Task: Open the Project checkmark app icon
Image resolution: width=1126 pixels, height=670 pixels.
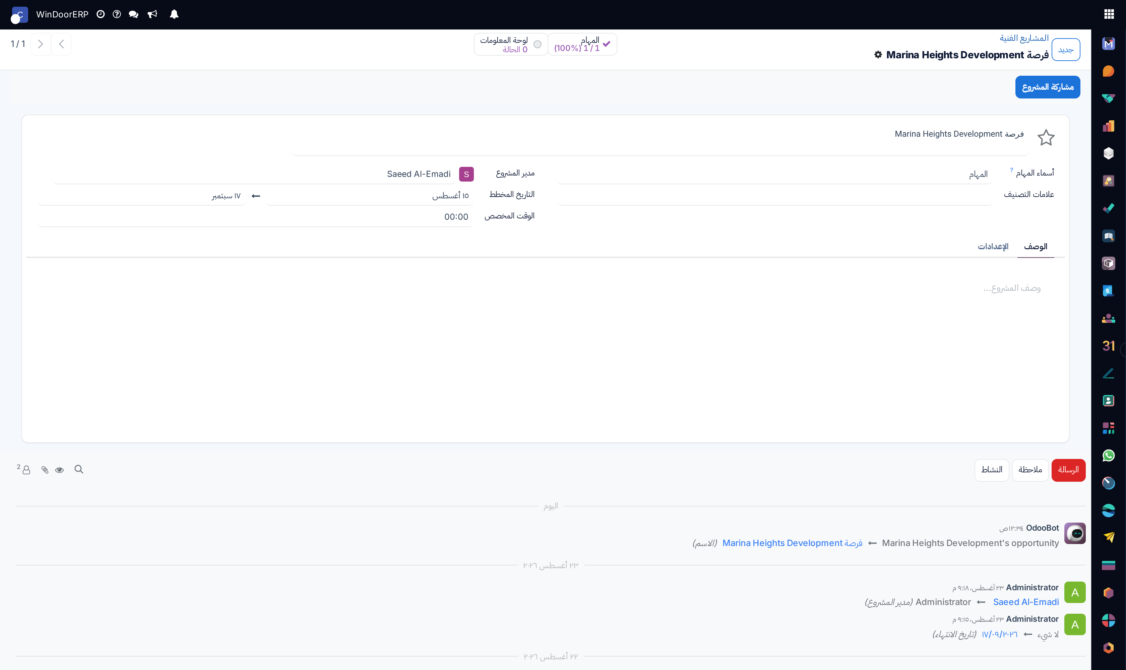Action: [x=1108, y=208]
